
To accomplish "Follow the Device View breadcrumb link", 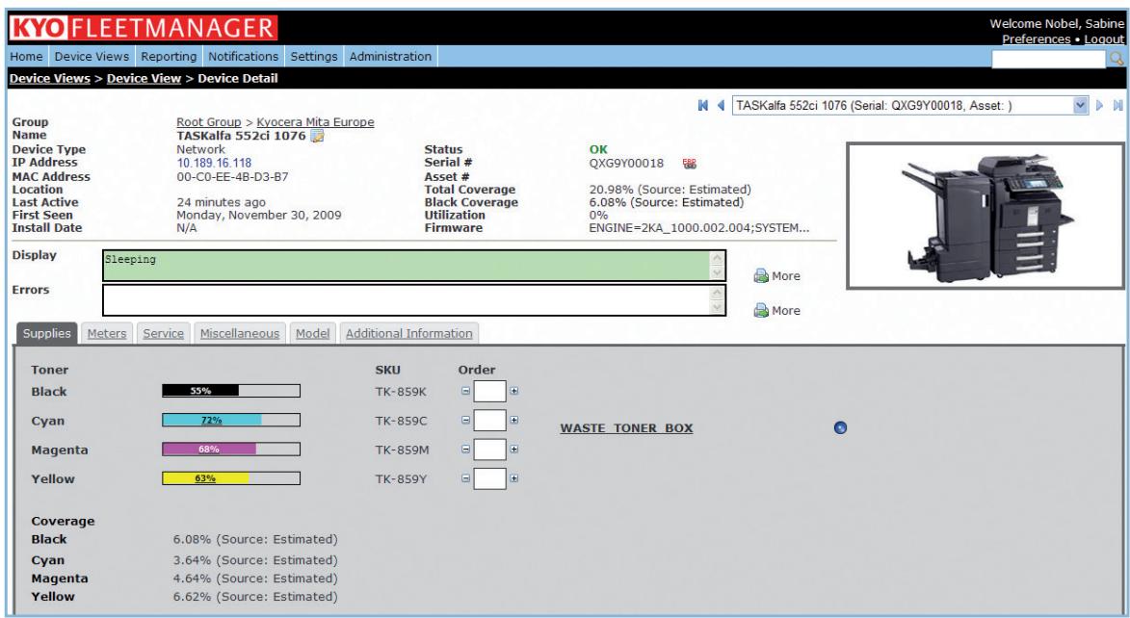I will (x=145, y=79).
